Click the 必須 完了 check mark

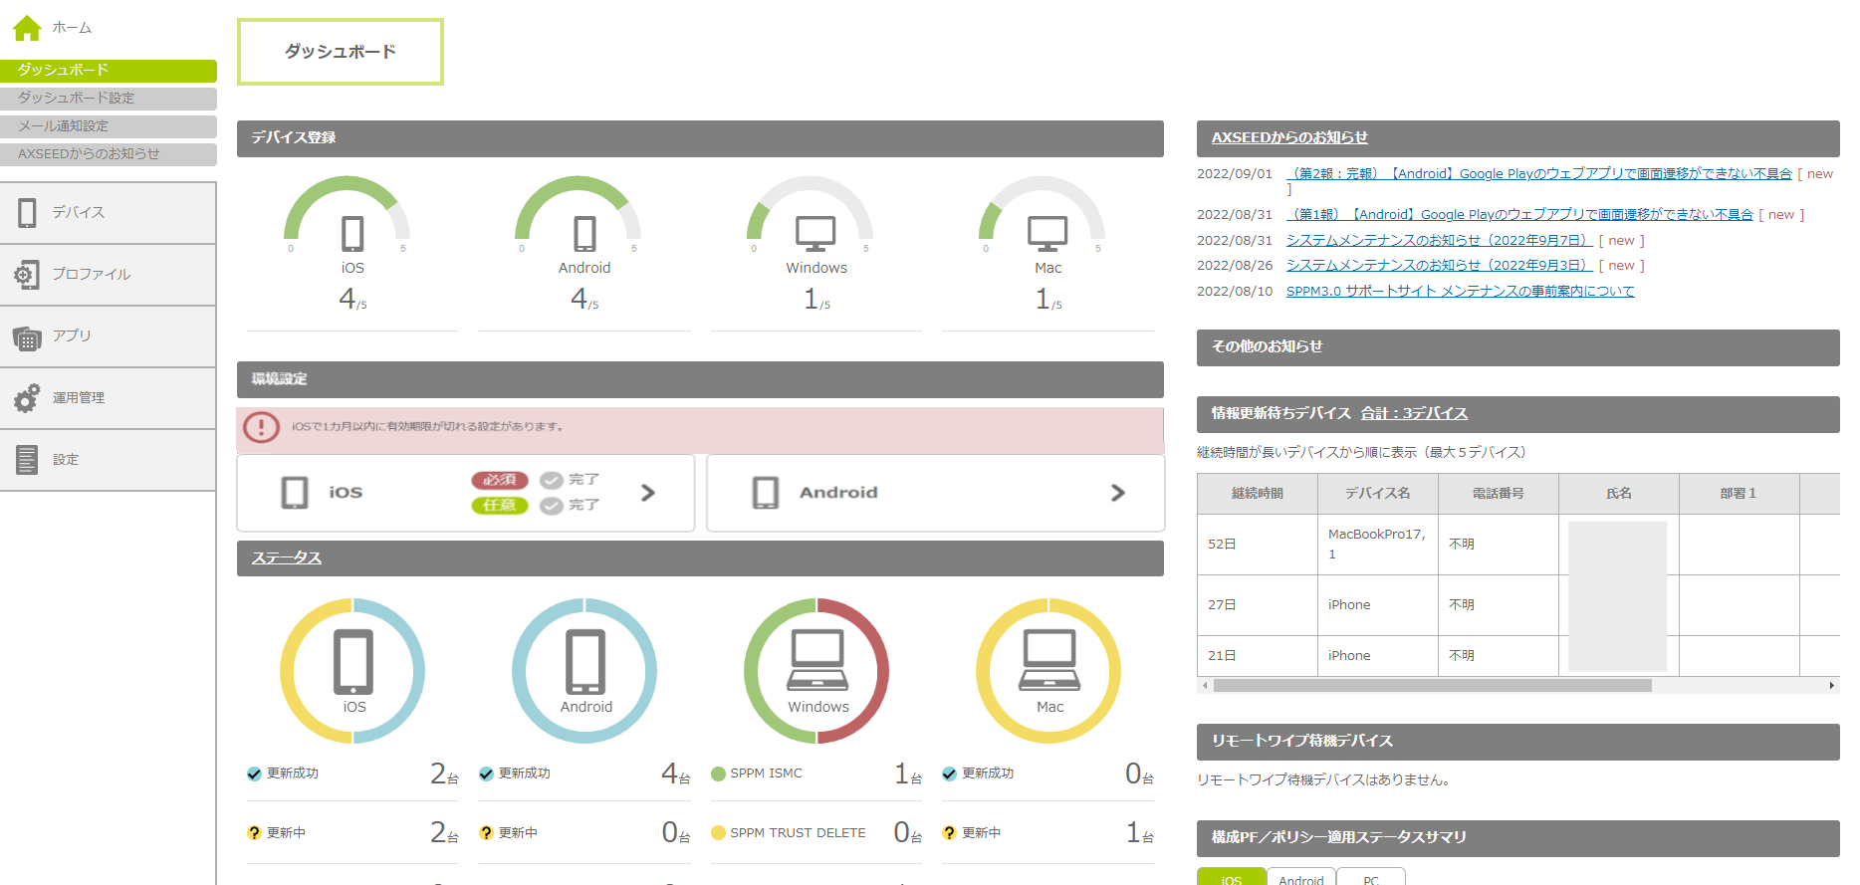pos(552,481)
